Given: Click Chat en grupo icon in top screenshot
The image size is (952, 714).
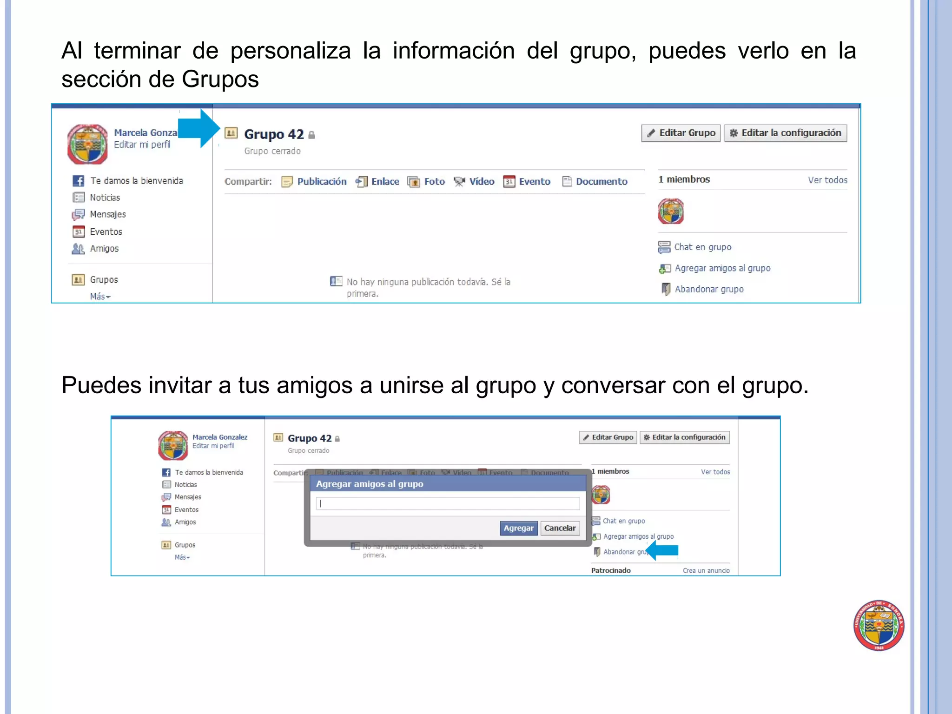Looking at the screenshot, I should (664, 247).
